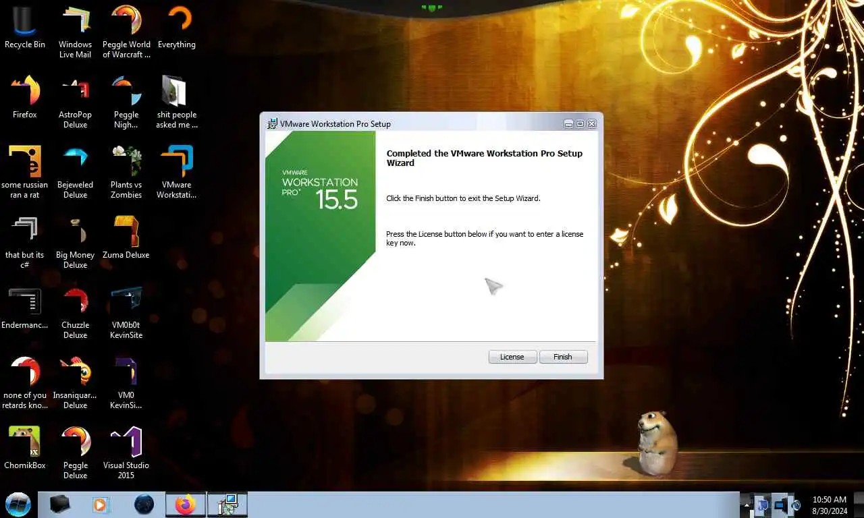Screen dimensions: 864x518
Task: Select the Everything desktop shortcut
Action: (x=177, y=28)
